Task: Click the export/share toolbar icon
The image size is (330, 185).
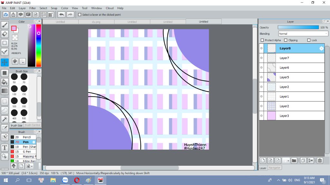Action: [13, 15]
